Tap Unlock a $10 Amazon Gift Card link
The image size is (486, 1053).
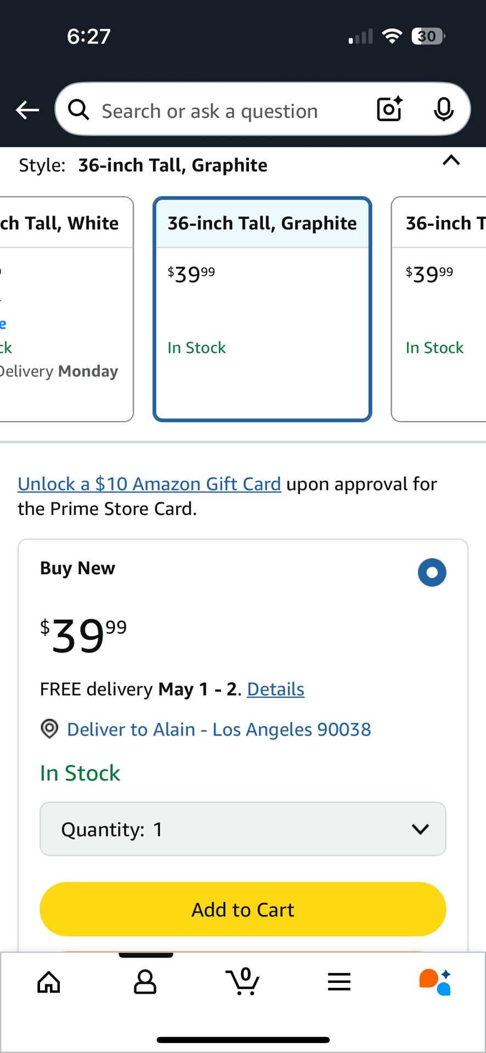[149, 484]
